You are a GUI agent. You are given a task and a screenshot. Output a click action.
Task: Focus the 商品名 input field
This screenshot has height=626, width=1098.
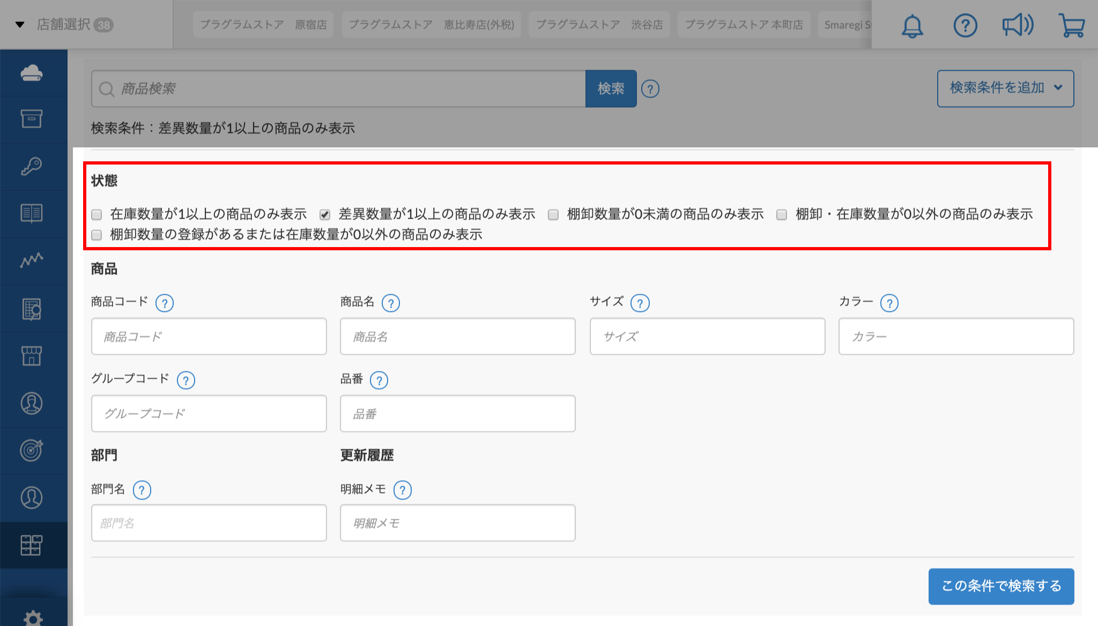pos(458,337)
